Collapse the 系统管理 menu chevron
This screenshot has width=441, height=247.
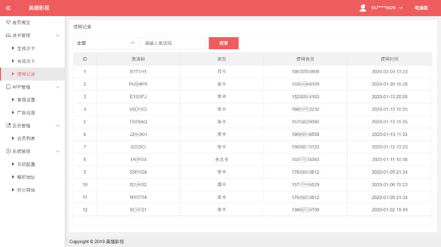(58, 152)
